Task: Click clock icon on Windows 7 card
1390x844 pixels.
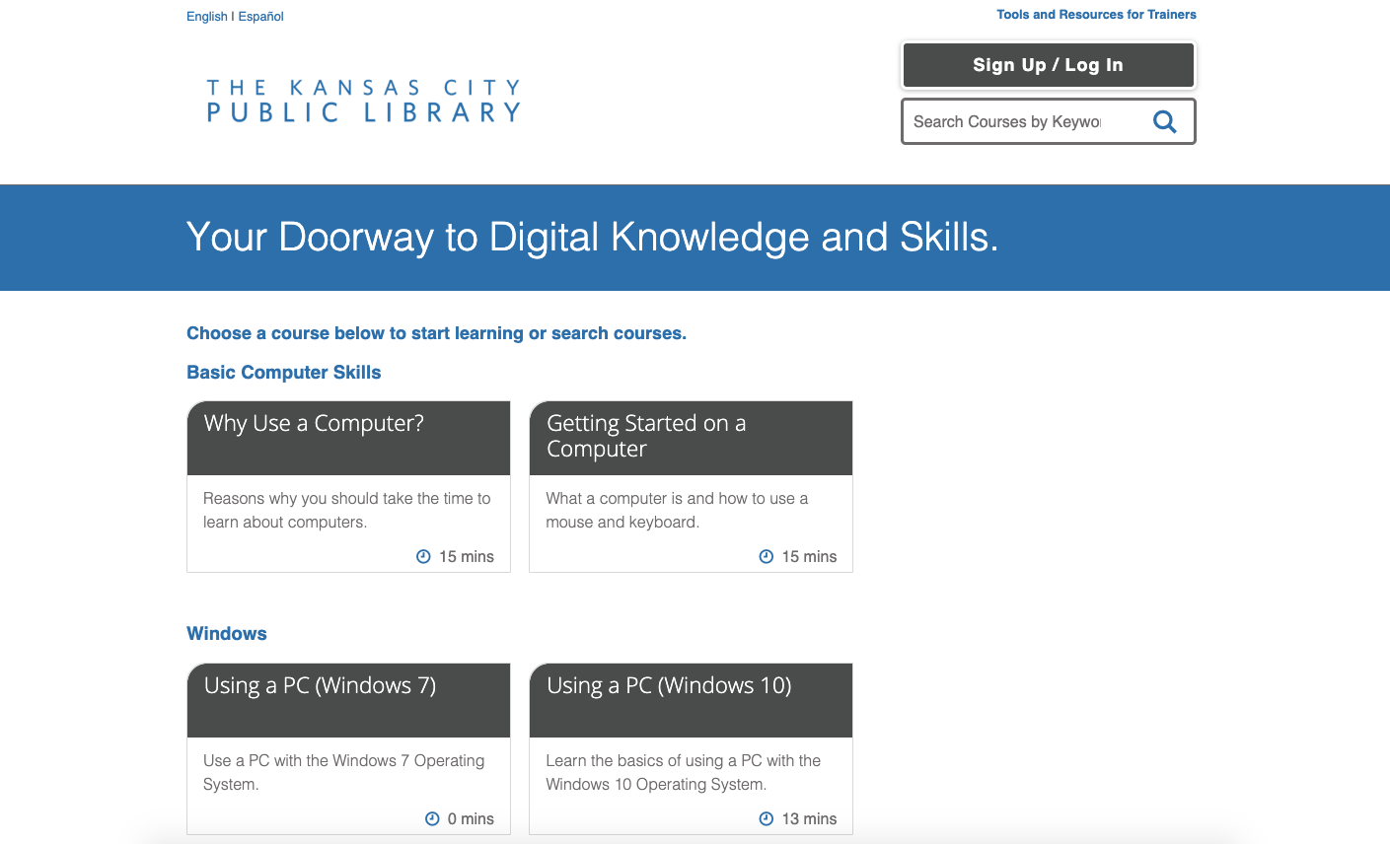Action: [x=432, y=818]
